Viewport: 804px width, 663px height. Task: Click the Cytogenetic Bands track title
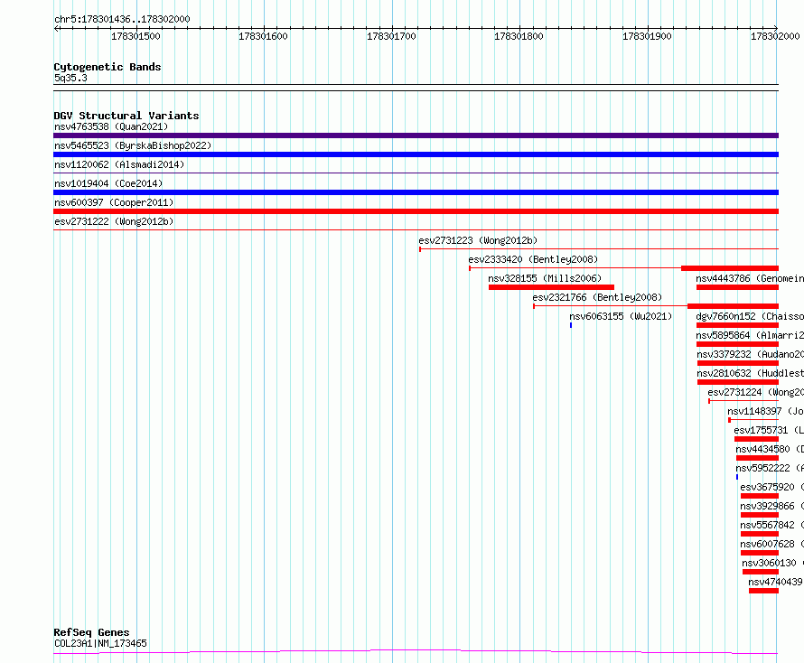108,67
